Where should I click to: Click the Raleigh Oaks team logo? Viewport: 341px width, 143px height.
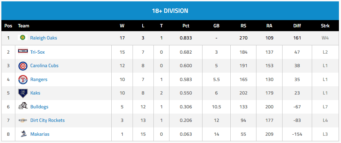(23, 38)
